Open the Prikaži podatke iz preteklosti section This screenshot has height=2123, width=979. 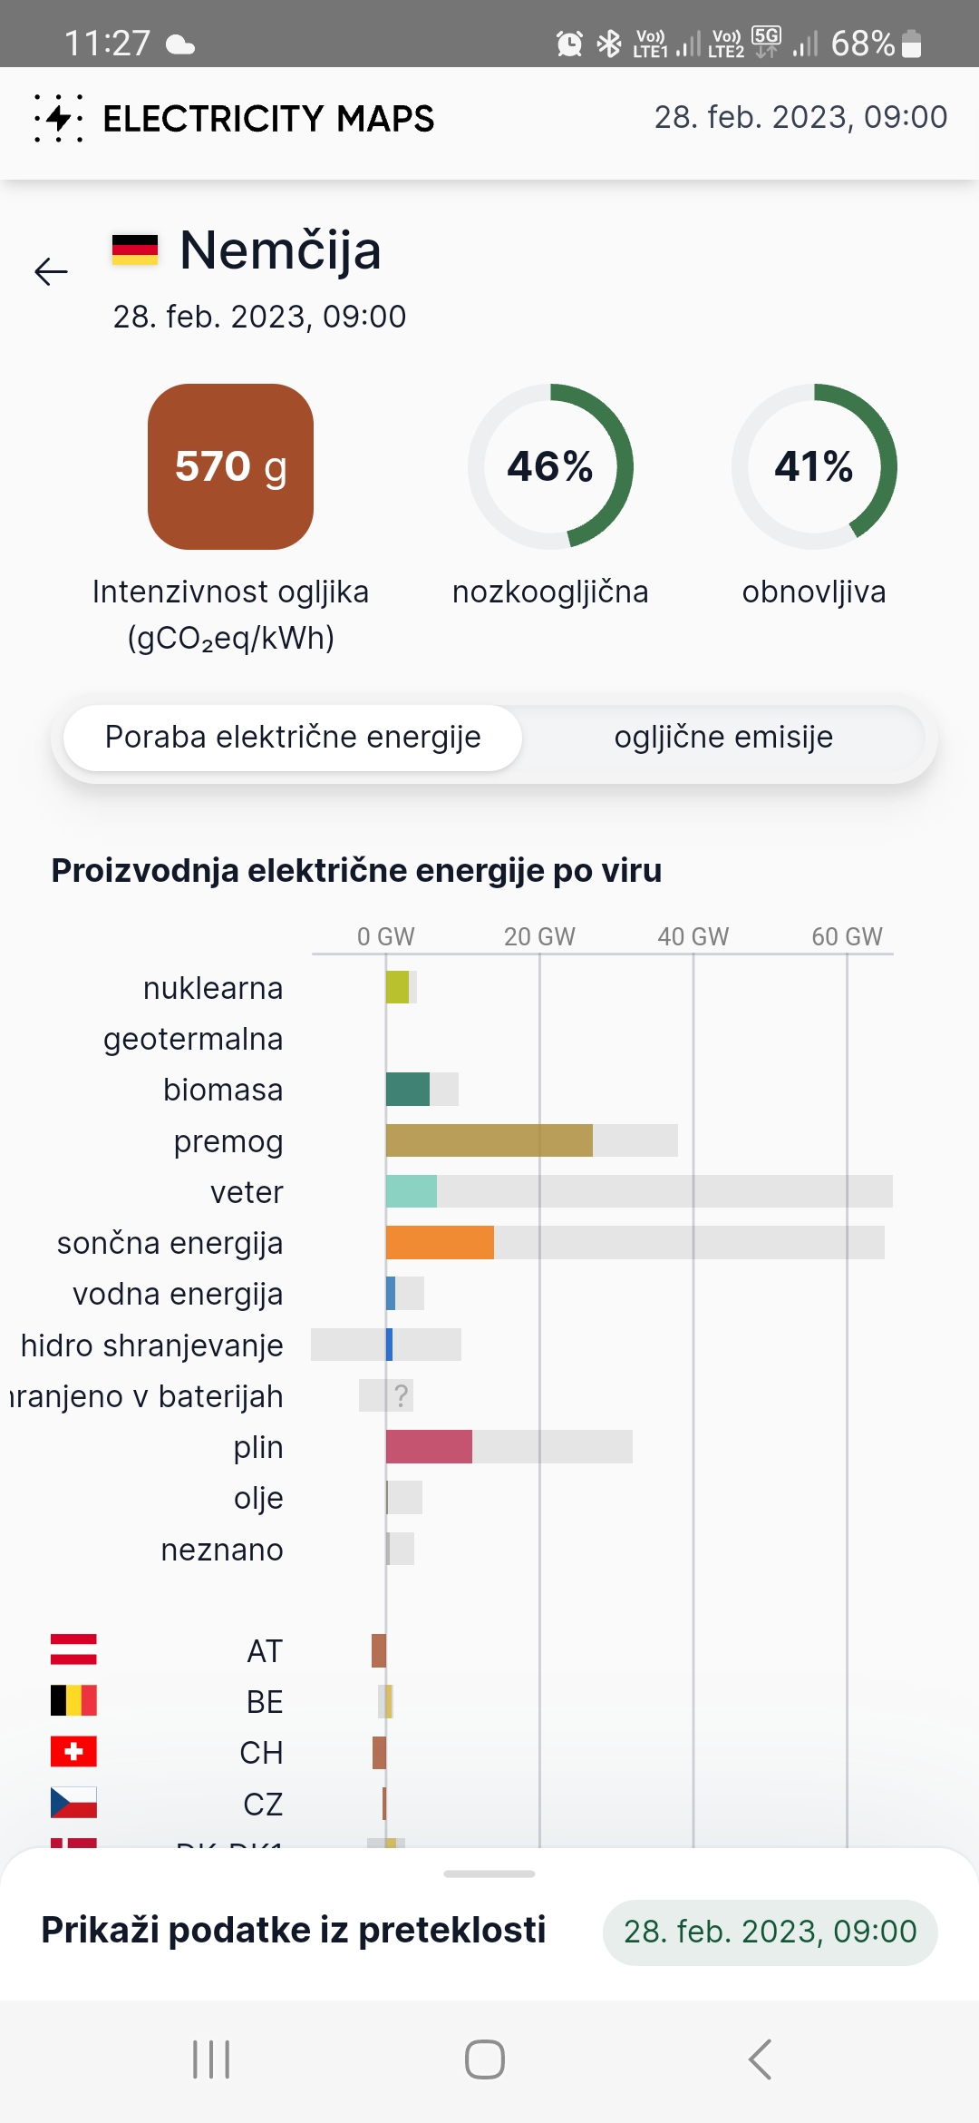click(x=294, y=1931)
